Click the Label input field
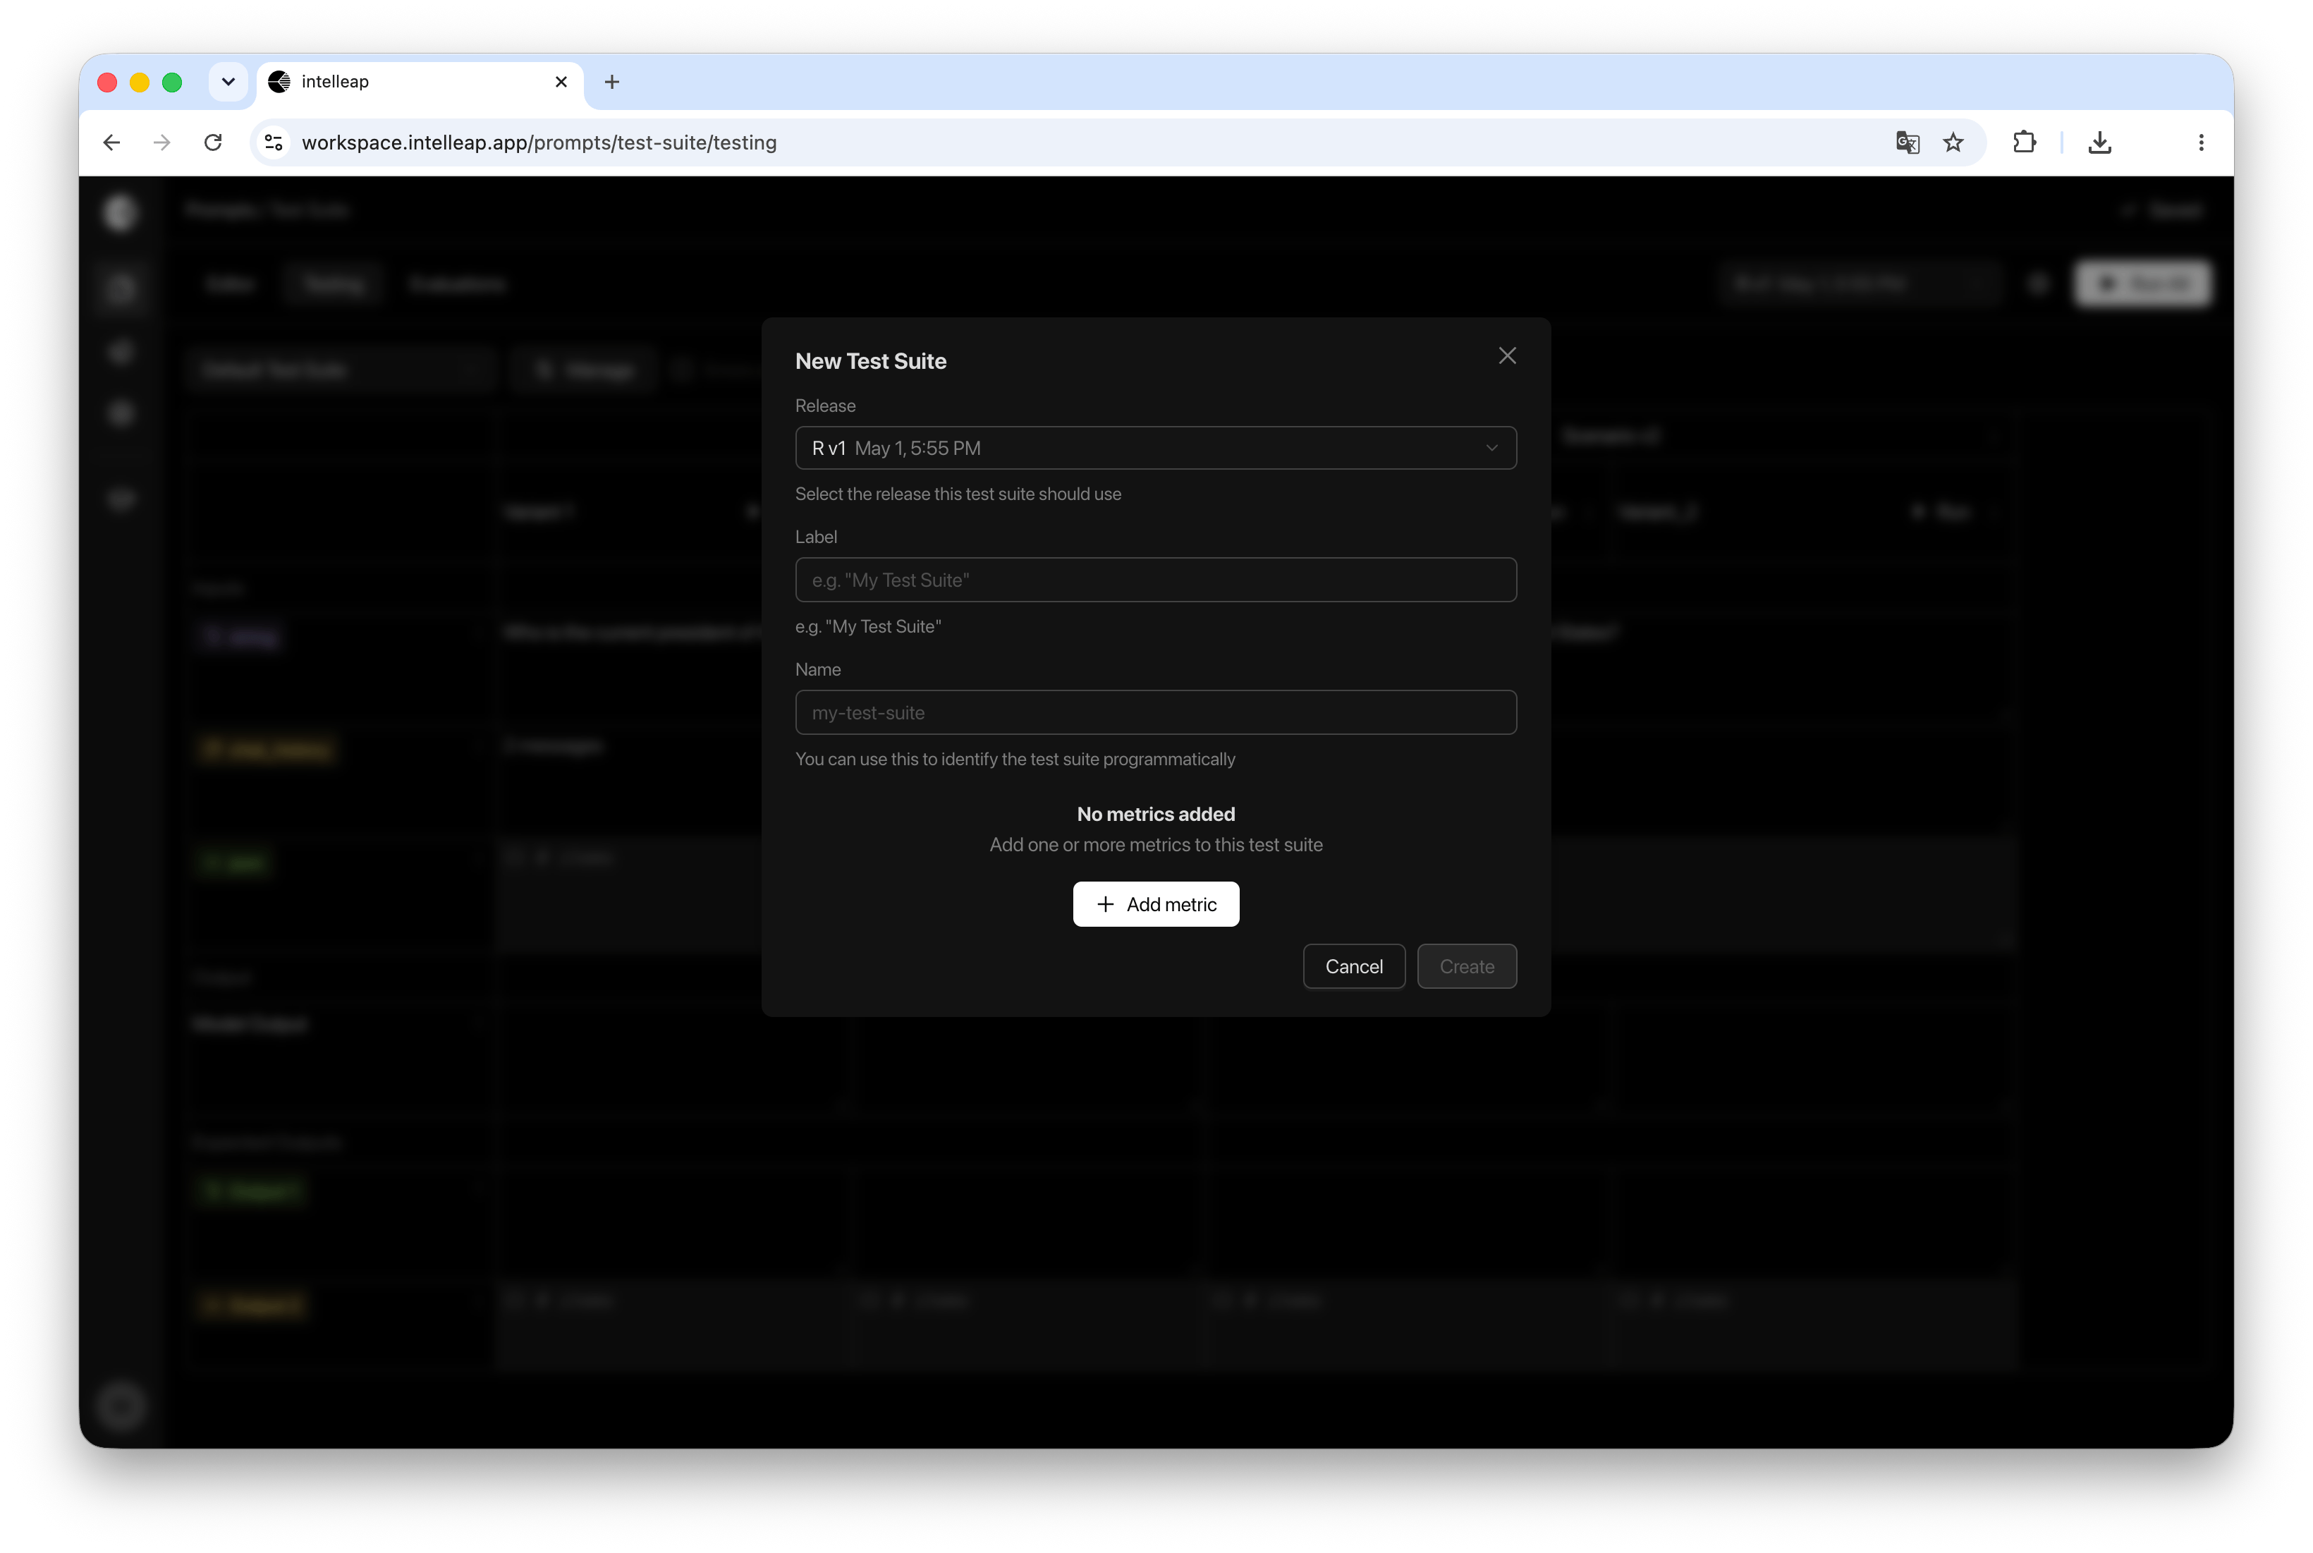The height and width of the screenshot is (1553, 2313). point(1156,580)
